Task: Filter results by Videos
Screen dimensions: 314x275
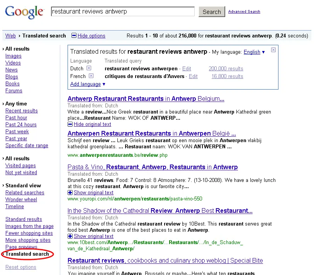Action: click(13, 63)
